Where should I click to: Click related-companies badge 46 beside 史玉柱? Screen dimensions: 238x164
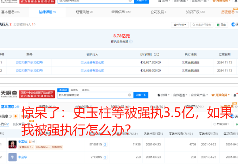tap(32, 142)
